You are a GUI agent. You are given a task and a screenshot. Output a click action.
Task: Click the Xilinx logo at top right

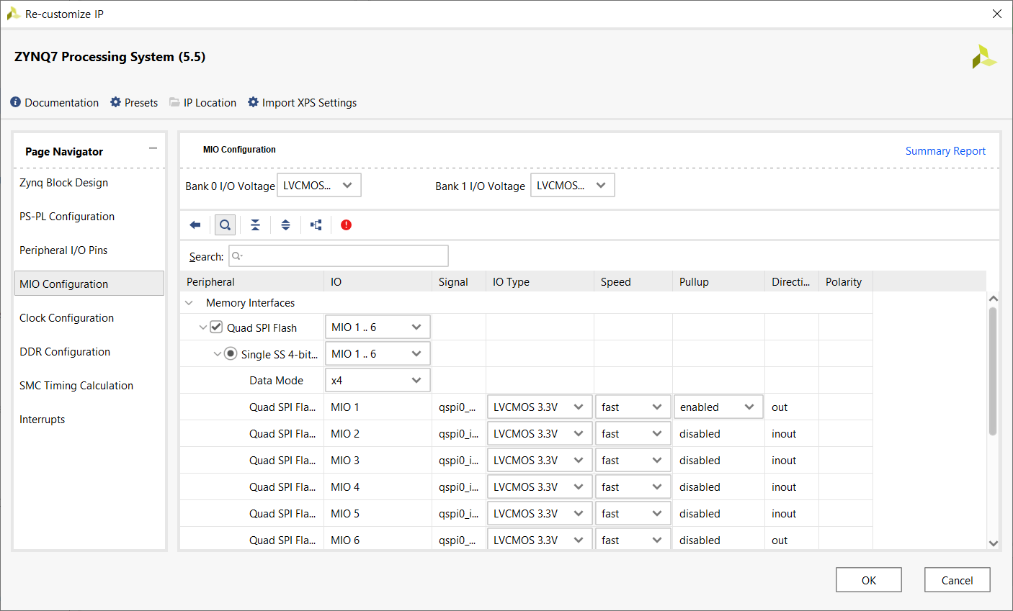pyautogui.click(x=983, y=57)
